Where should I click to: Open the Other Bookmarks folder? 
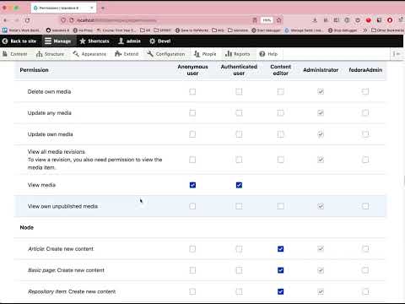click(387, 30)
